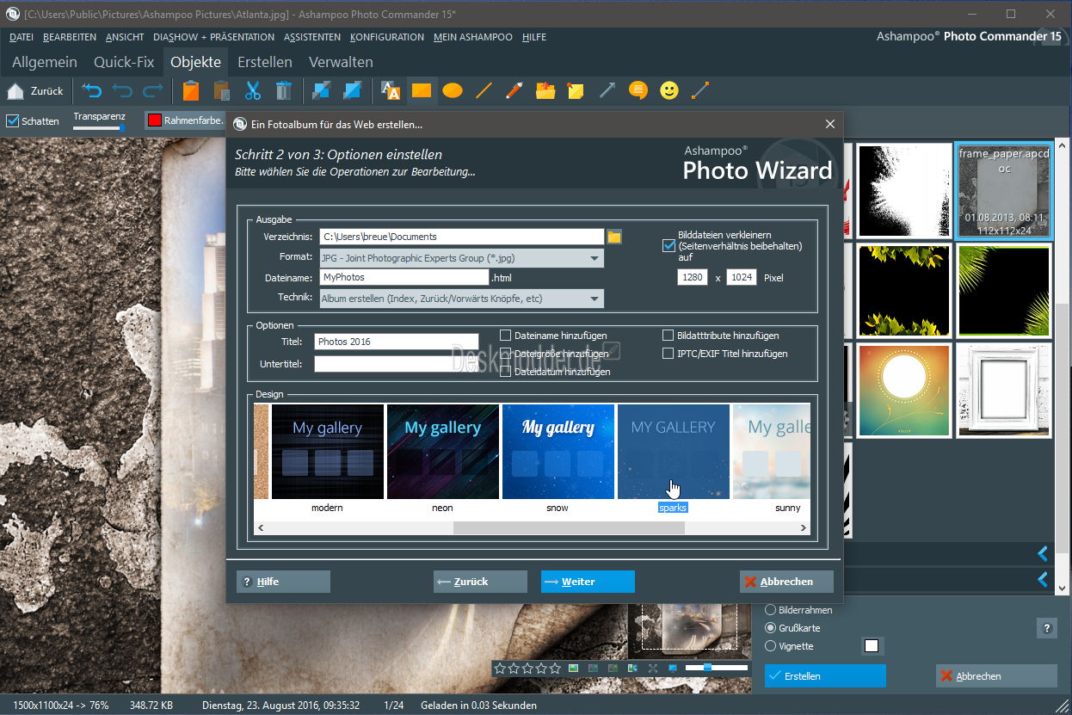Click the Zurück button in the wizard

[480, 582]
